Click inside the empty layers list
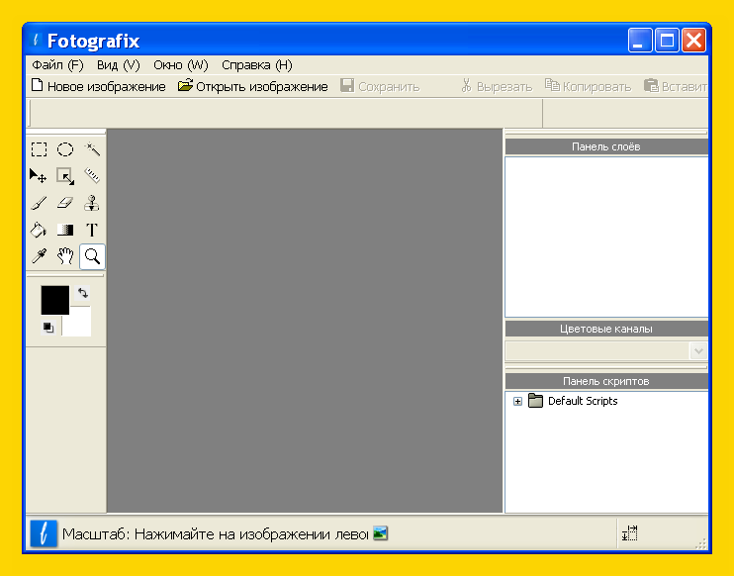Screen dimensions: 734x576 pos(606,237)
